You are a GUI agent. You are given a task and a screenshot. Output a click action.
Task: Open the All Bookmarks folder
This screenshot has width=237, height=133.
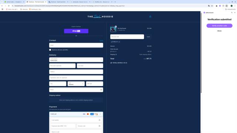(x=230, y=9)
